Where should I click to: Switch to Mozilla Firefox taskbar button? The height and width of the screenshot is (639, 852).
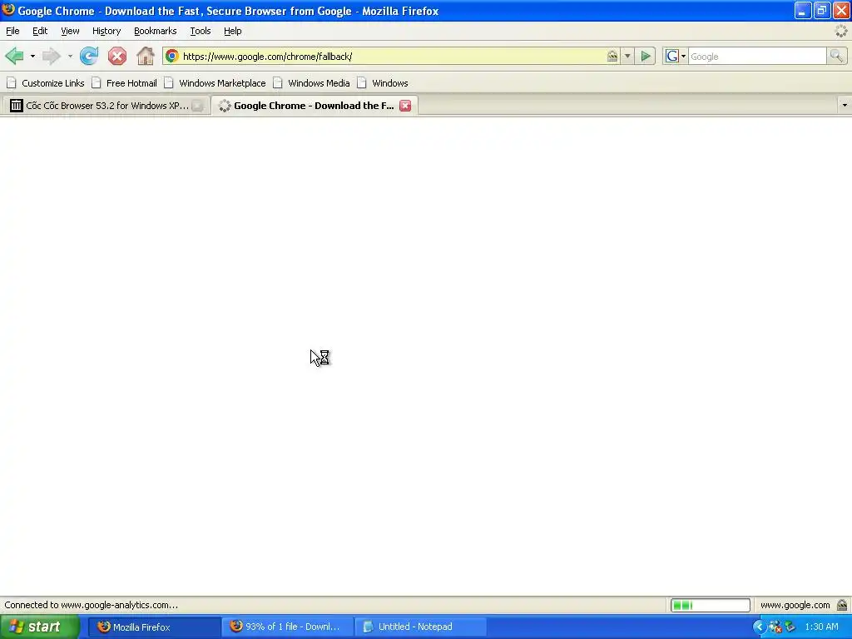(x=154, y=627)
